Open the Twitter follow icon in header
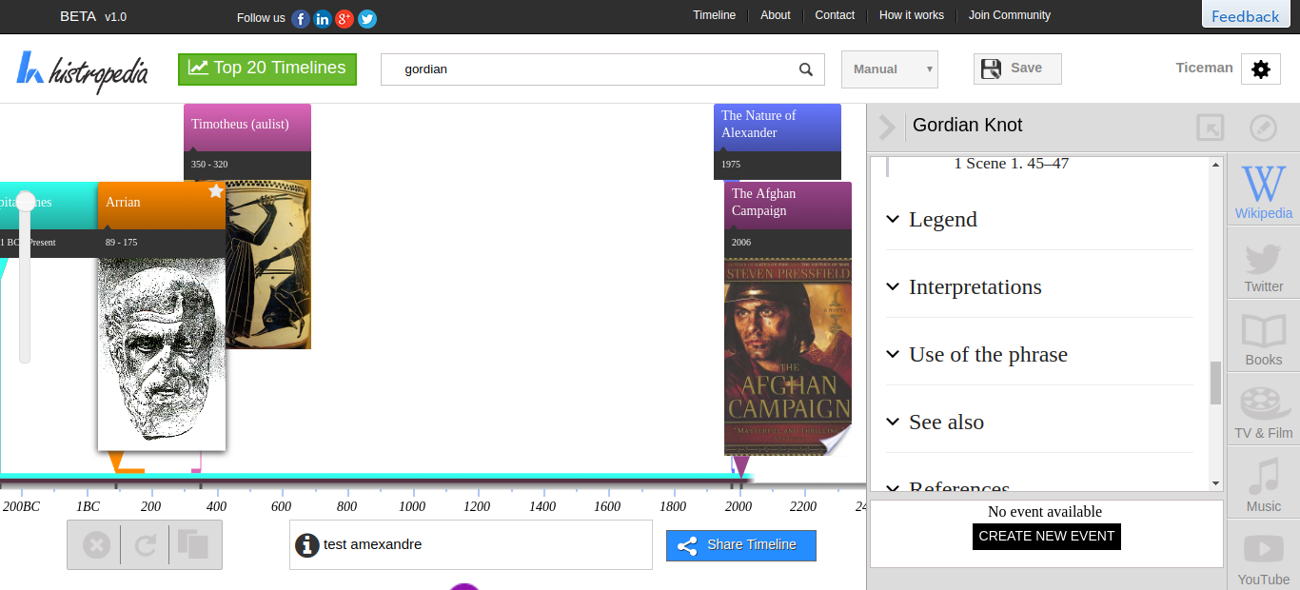 click(366, 18)
